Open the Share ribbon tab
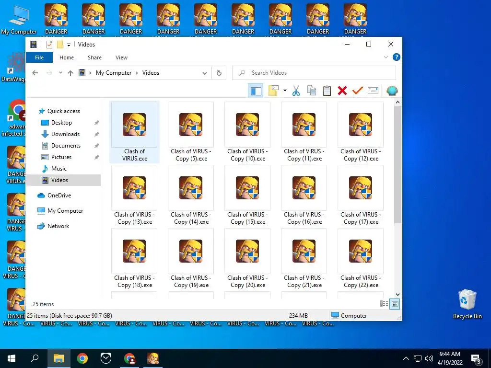 coord(94,57)
